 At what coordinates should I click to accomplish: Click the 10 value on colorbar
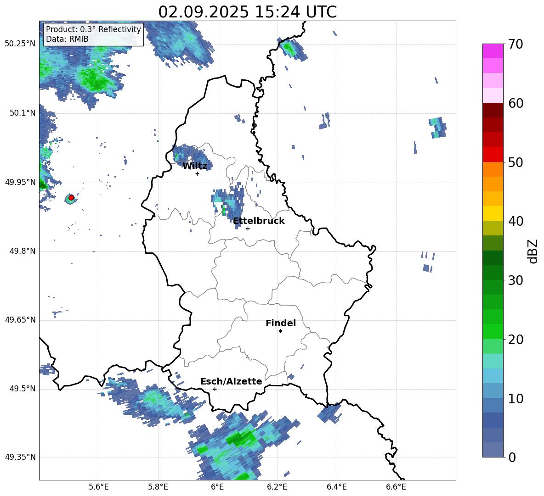click(516, 398)
